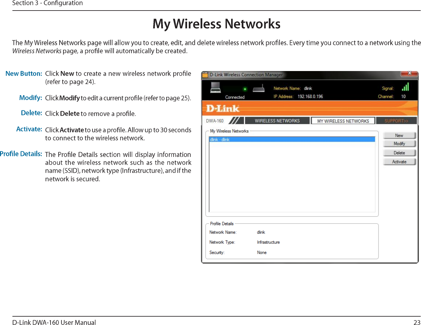421x325 pixels.
Task: Click the 'New Button:' label in the manual
Action: (x=24, y=73)
